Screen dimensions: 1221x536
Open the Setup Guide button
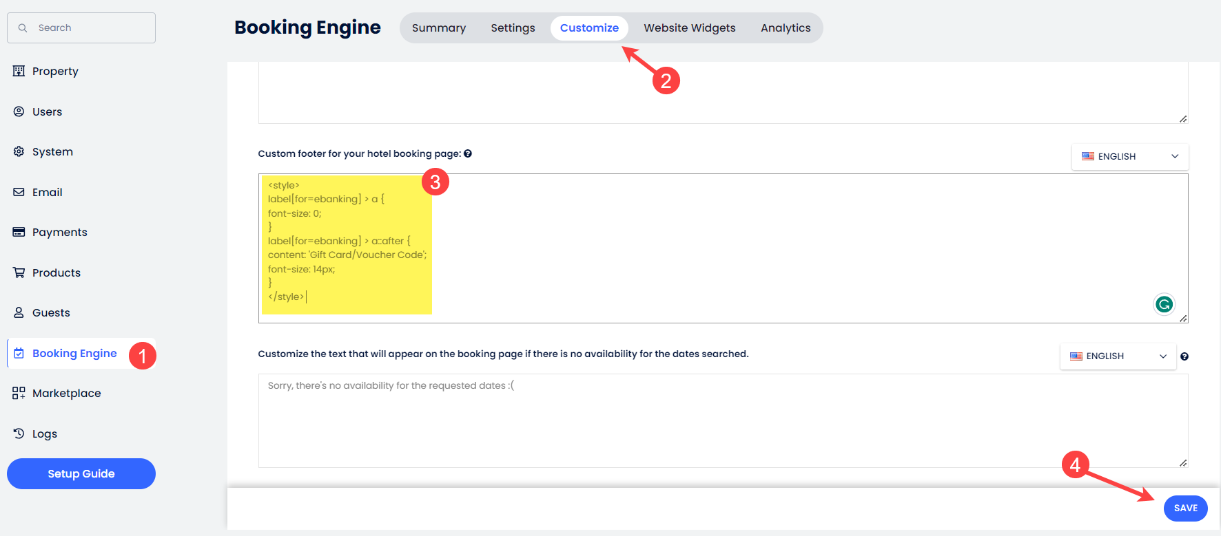(x=81, y=473)
